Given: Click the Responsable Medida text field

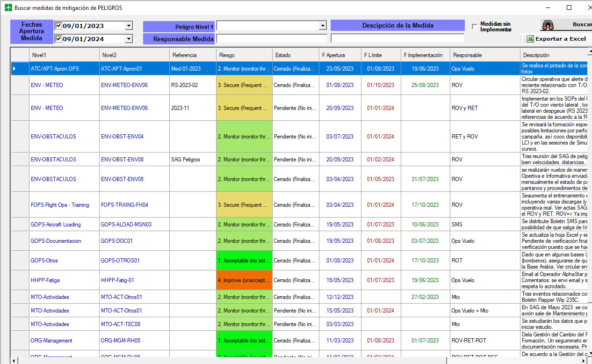Looking at the screenshot, I should click(x=271, y=39).
